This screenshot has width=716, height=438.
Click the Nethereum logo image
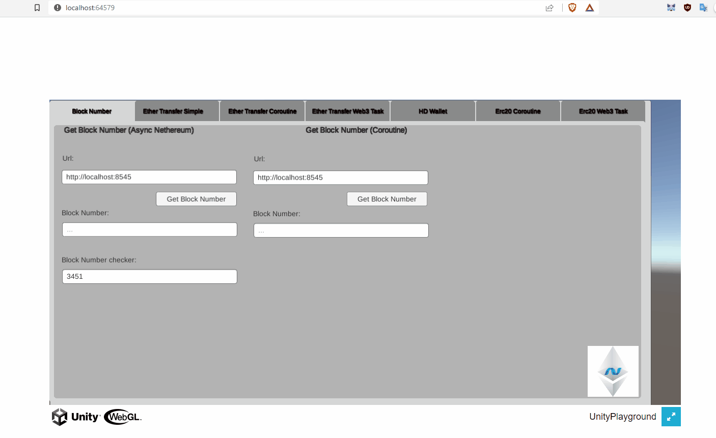(x=613, y=371)
